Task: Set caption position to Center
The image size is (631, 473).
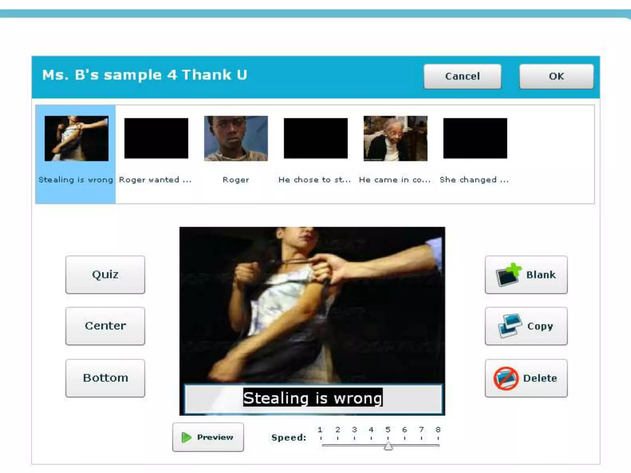Action: click(105, 326)
